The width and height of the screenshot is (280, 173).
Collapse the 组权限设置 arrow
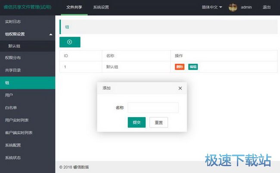(51, 34)
